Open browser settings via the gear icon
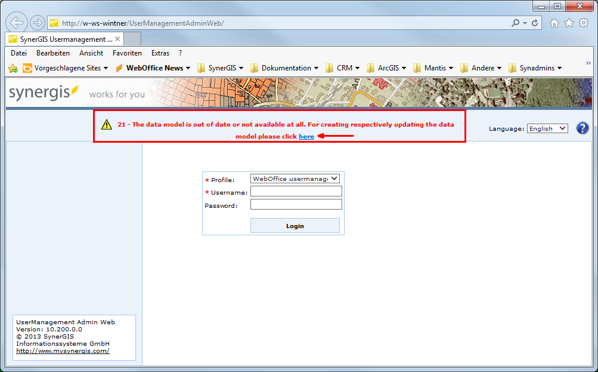This screenshot has width=598, height=372. click(583, 21)
